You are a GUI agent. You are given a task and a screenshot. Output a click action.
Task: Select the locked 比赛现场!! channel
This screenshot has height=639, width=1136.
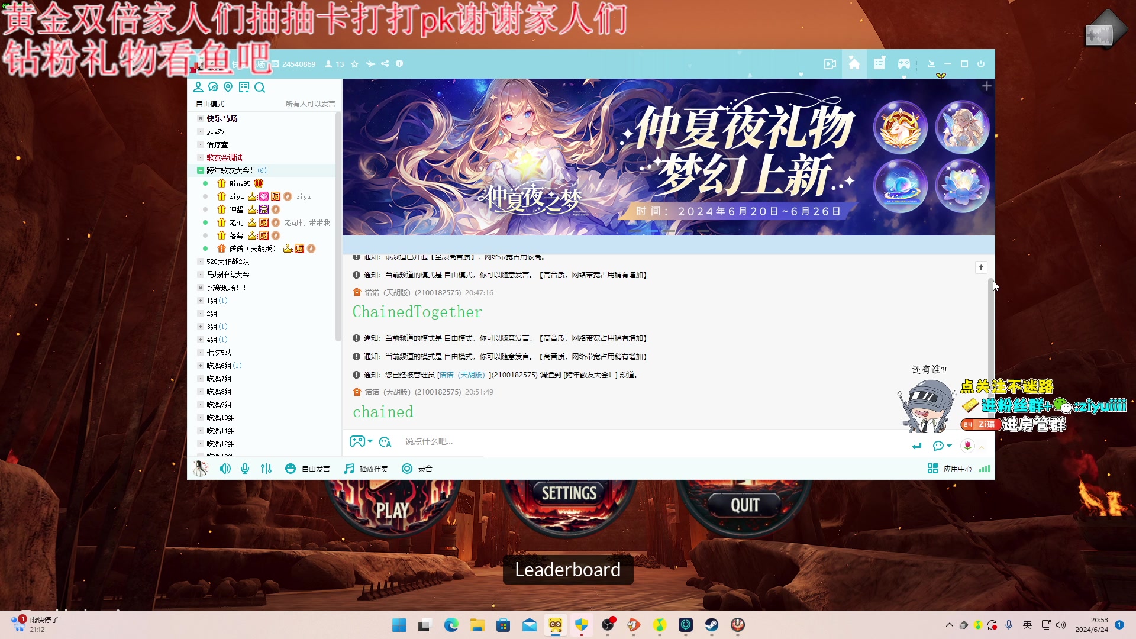coord(226,288)
